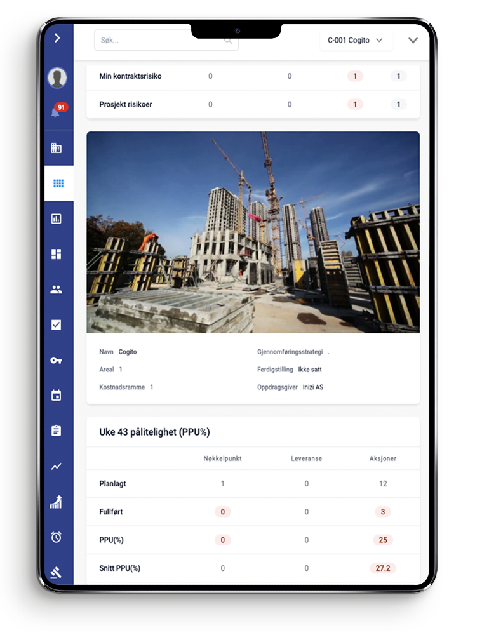Click the Nøkkelpunkt column header

coord(223,458)
